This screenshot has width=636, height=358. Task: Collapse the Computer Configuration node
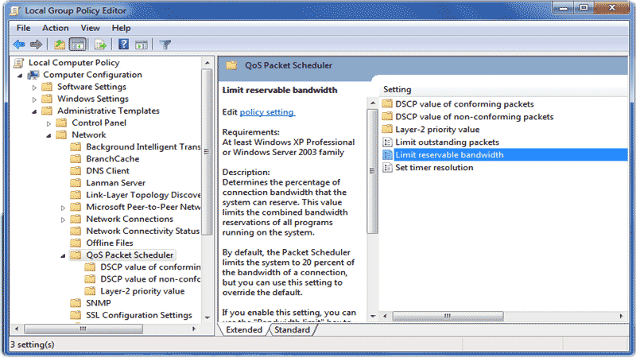[20, 76]
